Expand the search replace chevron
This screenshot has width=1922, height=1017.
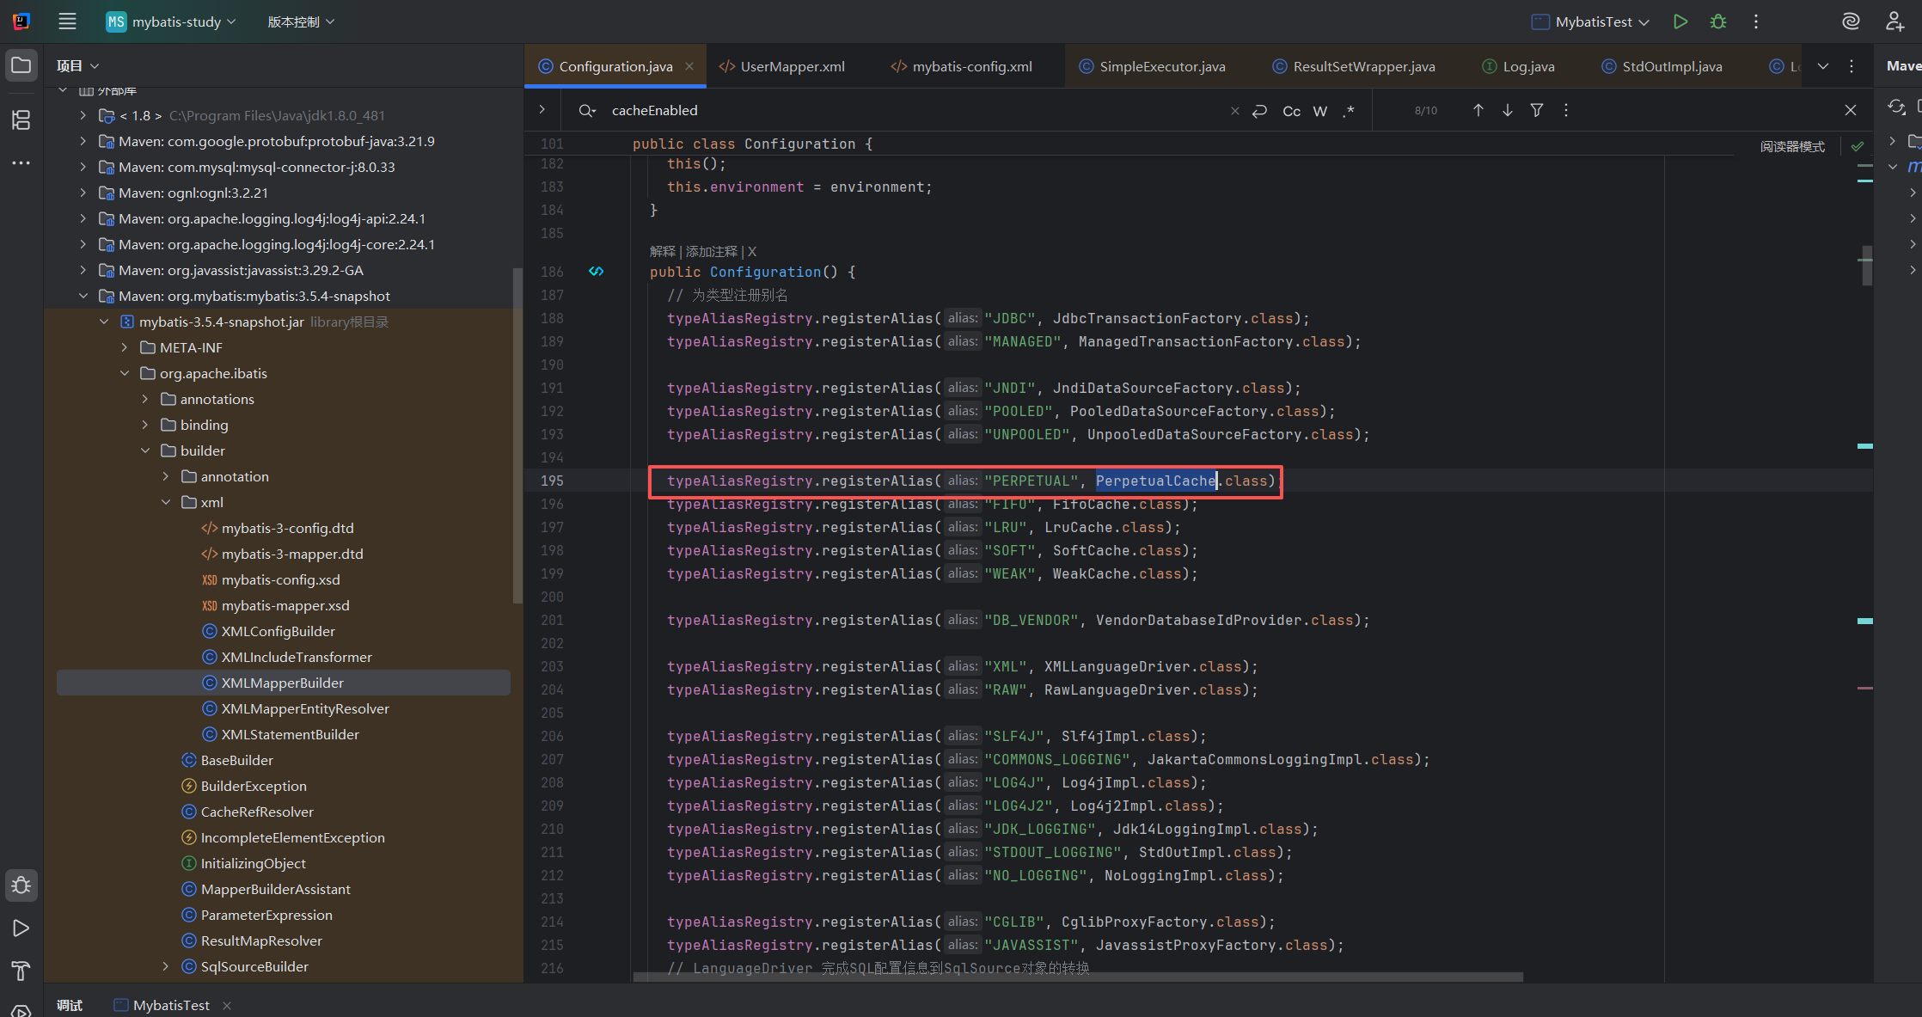tap(542, 110)
